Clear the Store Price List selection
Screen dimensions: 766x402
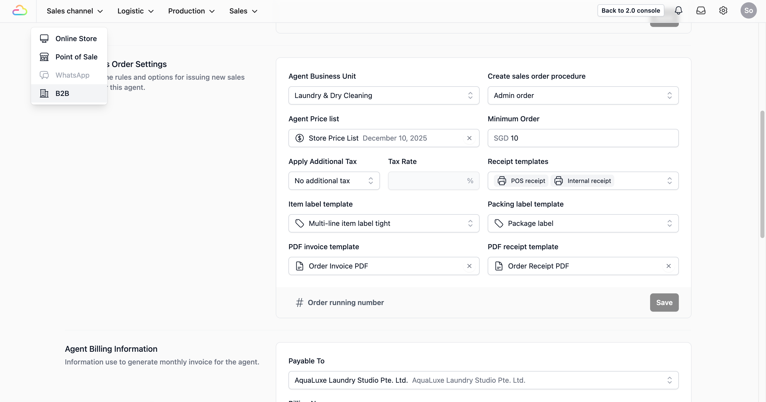coord(469,138)
